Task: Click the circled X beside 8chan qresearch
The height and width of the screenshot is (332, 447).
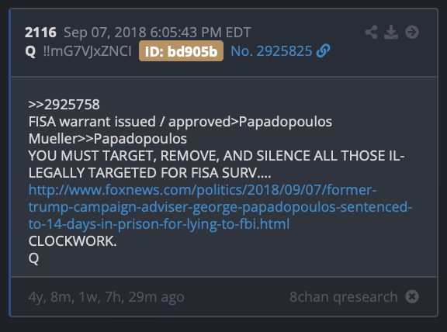Action: click(412, 296)
